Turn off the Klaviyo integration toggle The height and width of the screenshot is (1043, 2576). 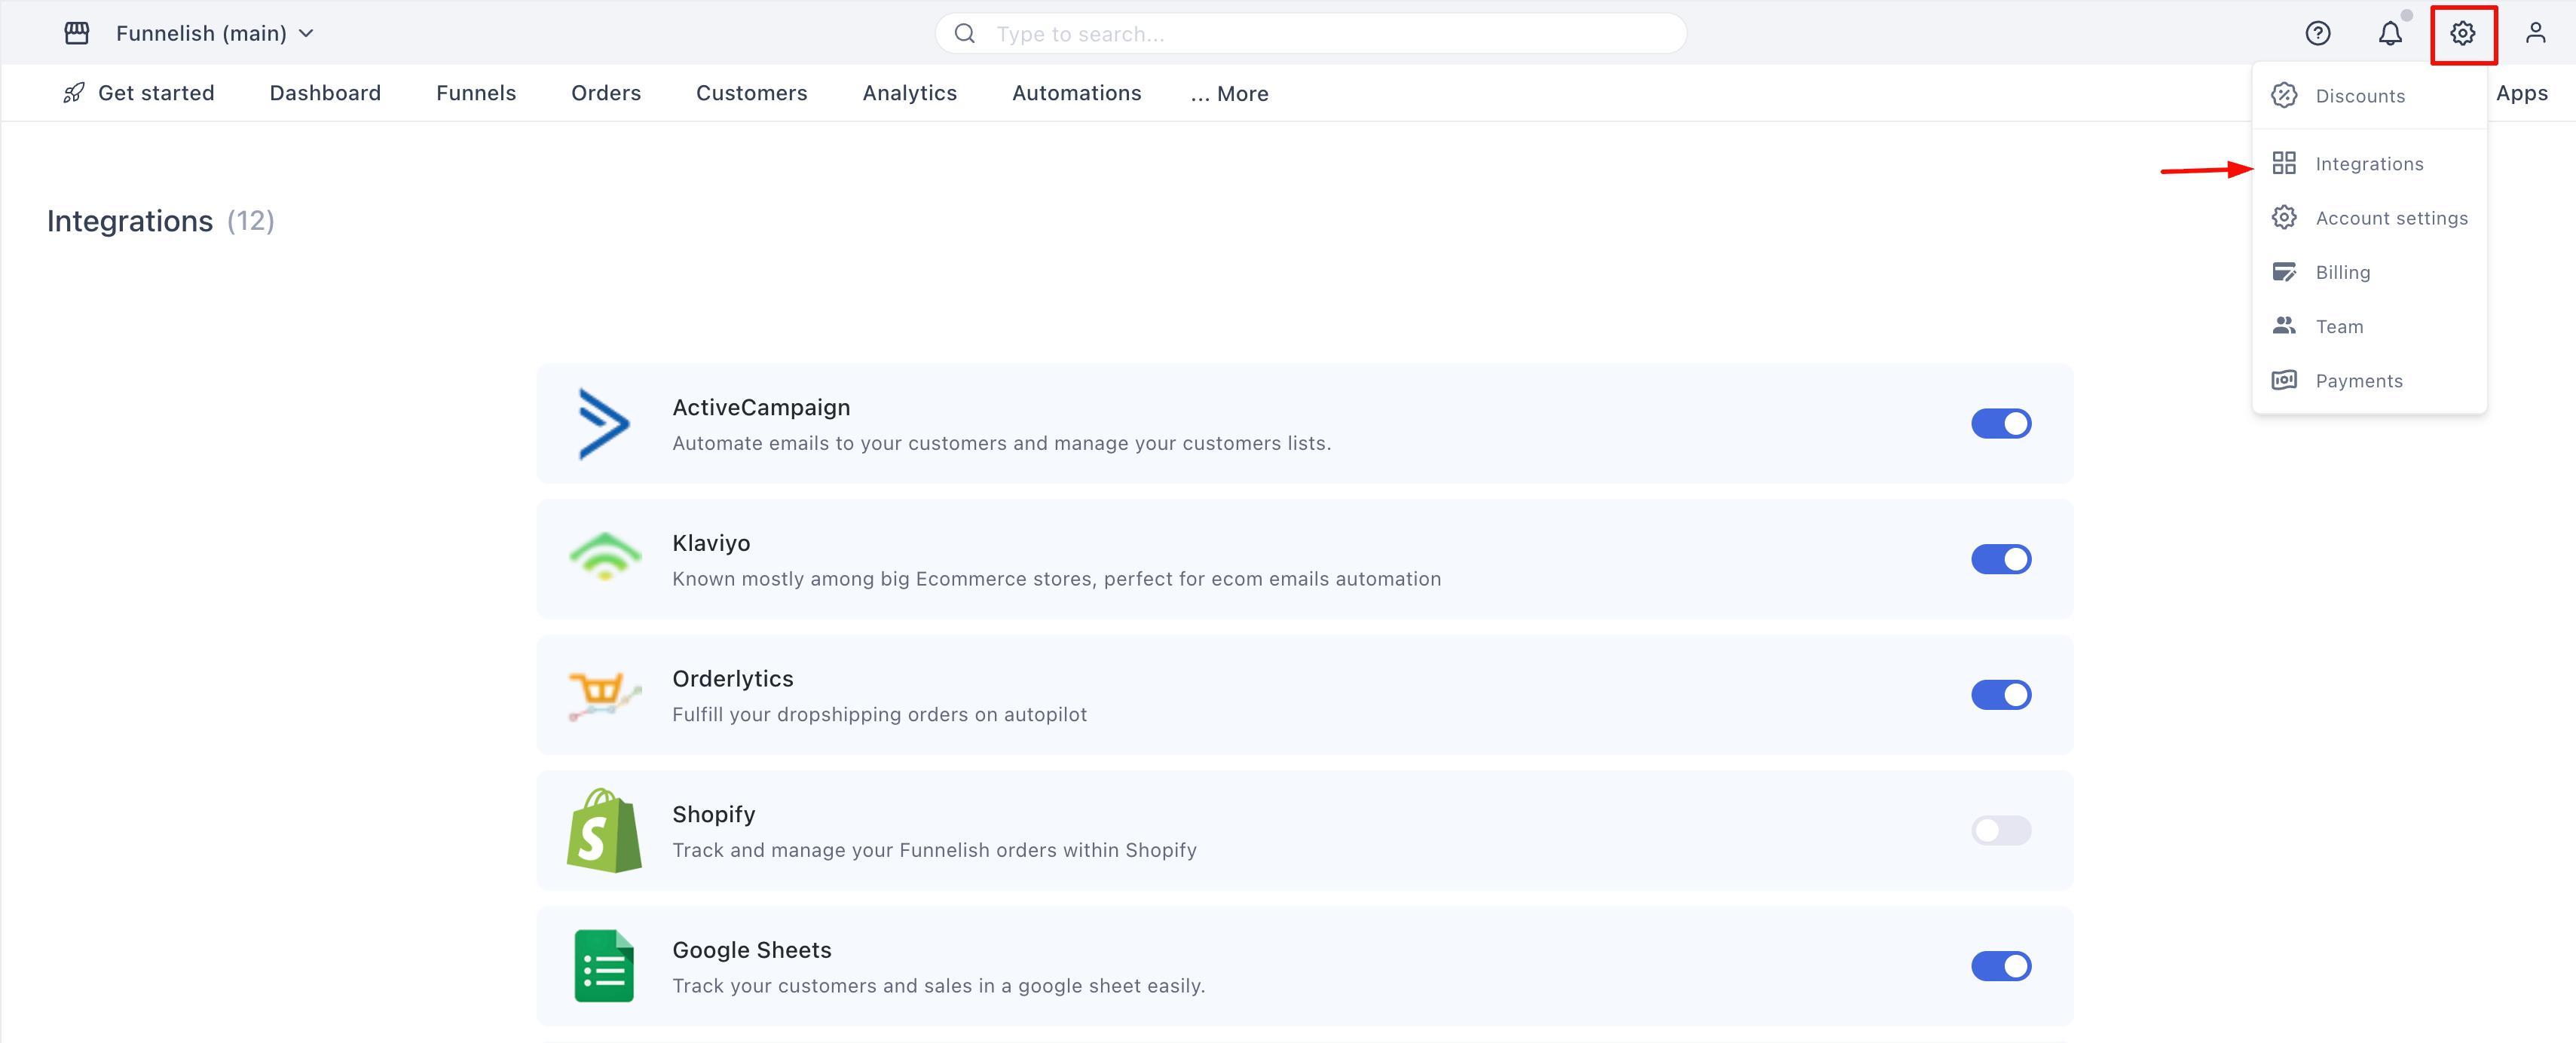(x=2000, y=559)
